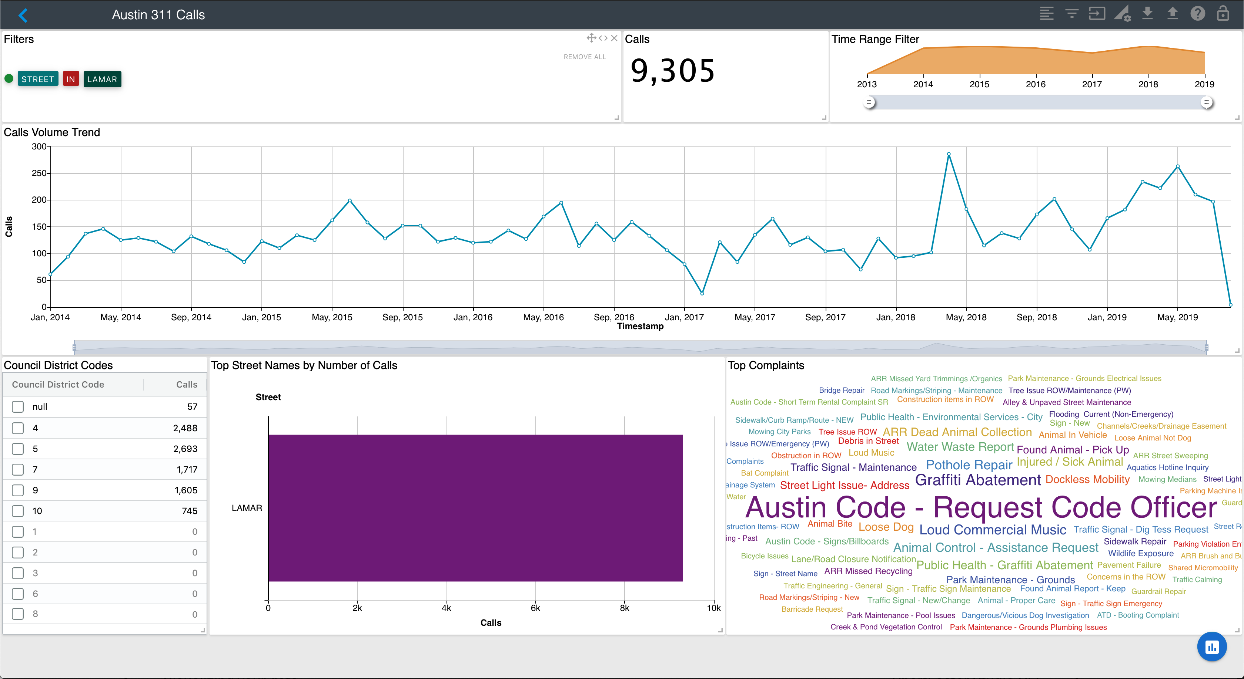Click the April 2018 peak point on trend
1244x679 pixels.
pos(949,154)
